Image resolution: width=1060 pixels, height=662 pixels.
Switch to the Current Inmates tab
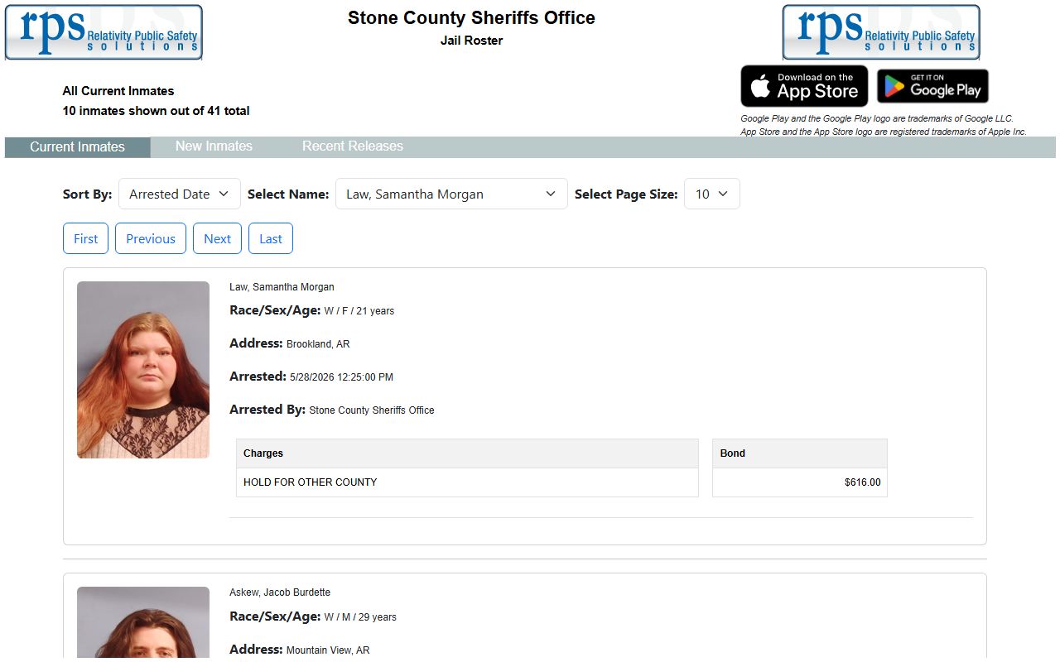point(77,146)
